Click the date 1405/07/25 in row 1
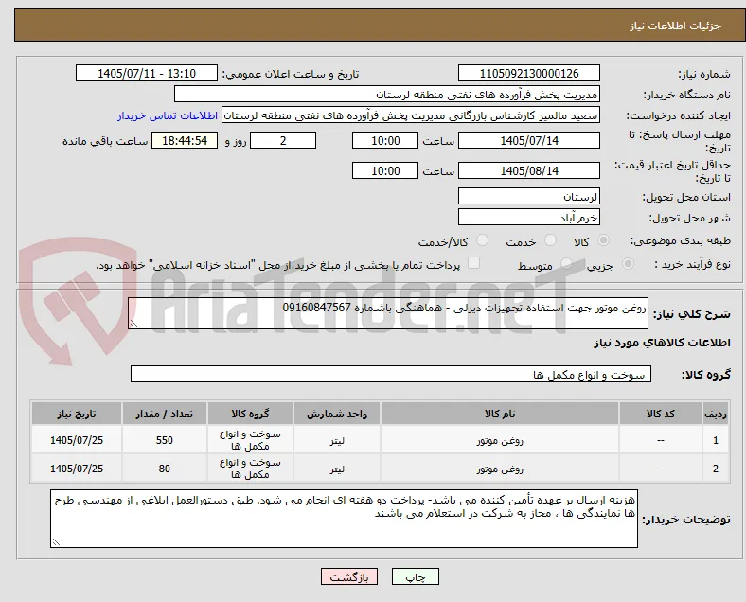 coord(77,440)
